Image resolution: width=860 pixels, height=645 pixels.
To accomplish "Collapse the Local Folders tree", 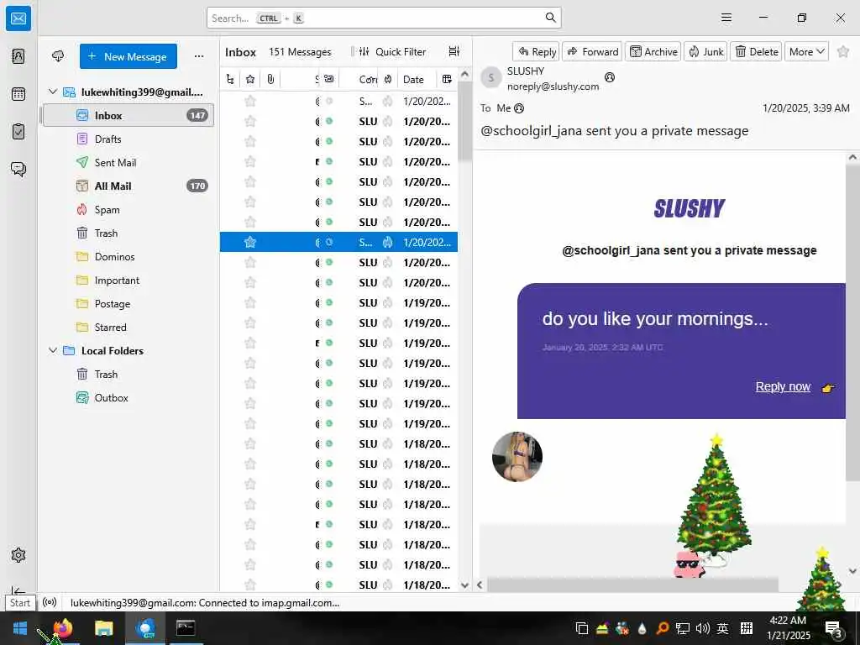I will coord(53,350).
